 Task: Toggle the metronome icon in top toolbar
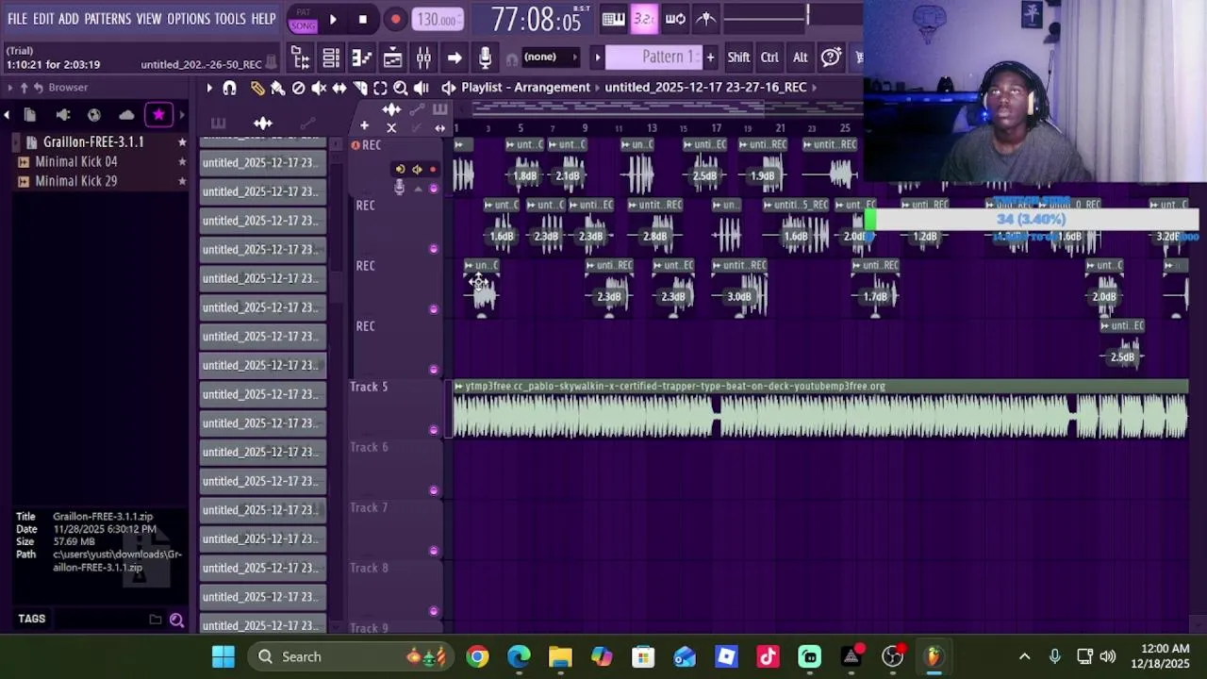(x=706, y=19)
